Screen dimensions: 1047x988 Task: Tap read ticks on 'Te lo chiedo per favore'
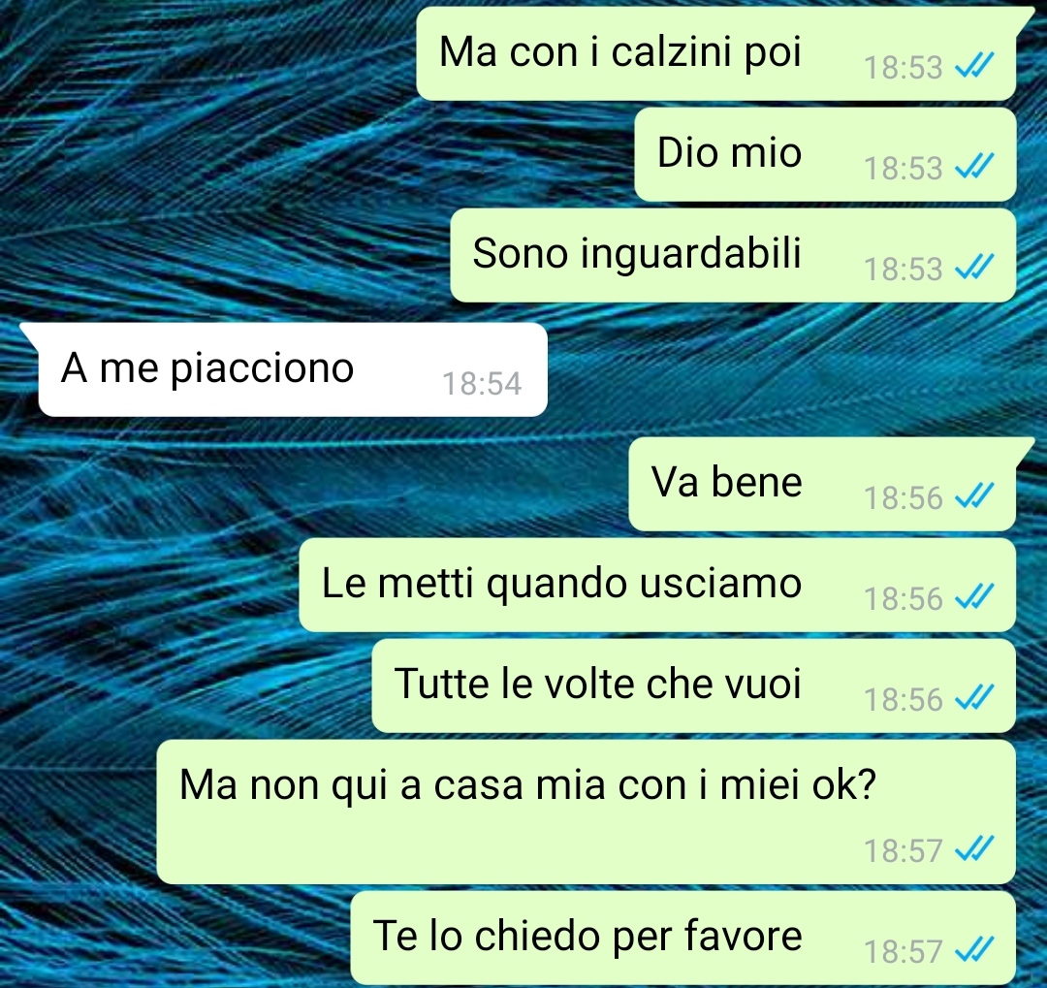tap(975, 950)
